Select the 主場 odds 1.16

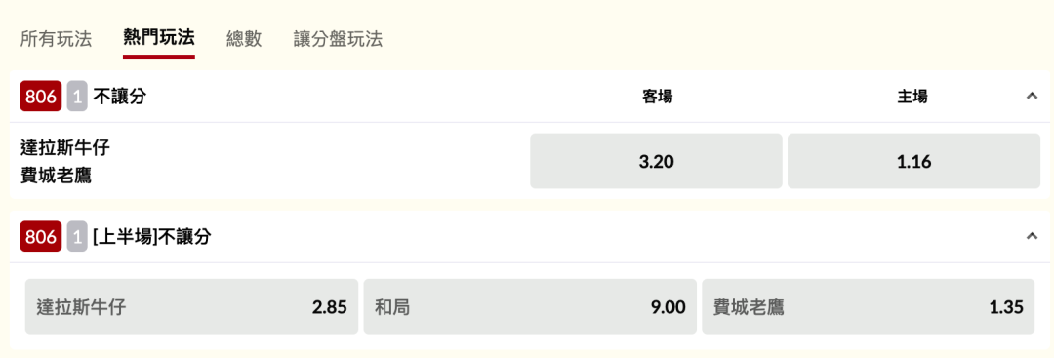[x=913, y=161]
